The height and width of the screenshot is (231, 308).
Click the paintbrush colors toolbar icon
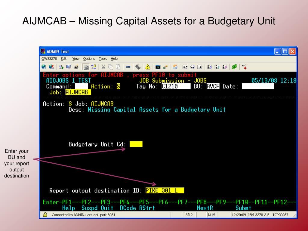tap(165, 67)
